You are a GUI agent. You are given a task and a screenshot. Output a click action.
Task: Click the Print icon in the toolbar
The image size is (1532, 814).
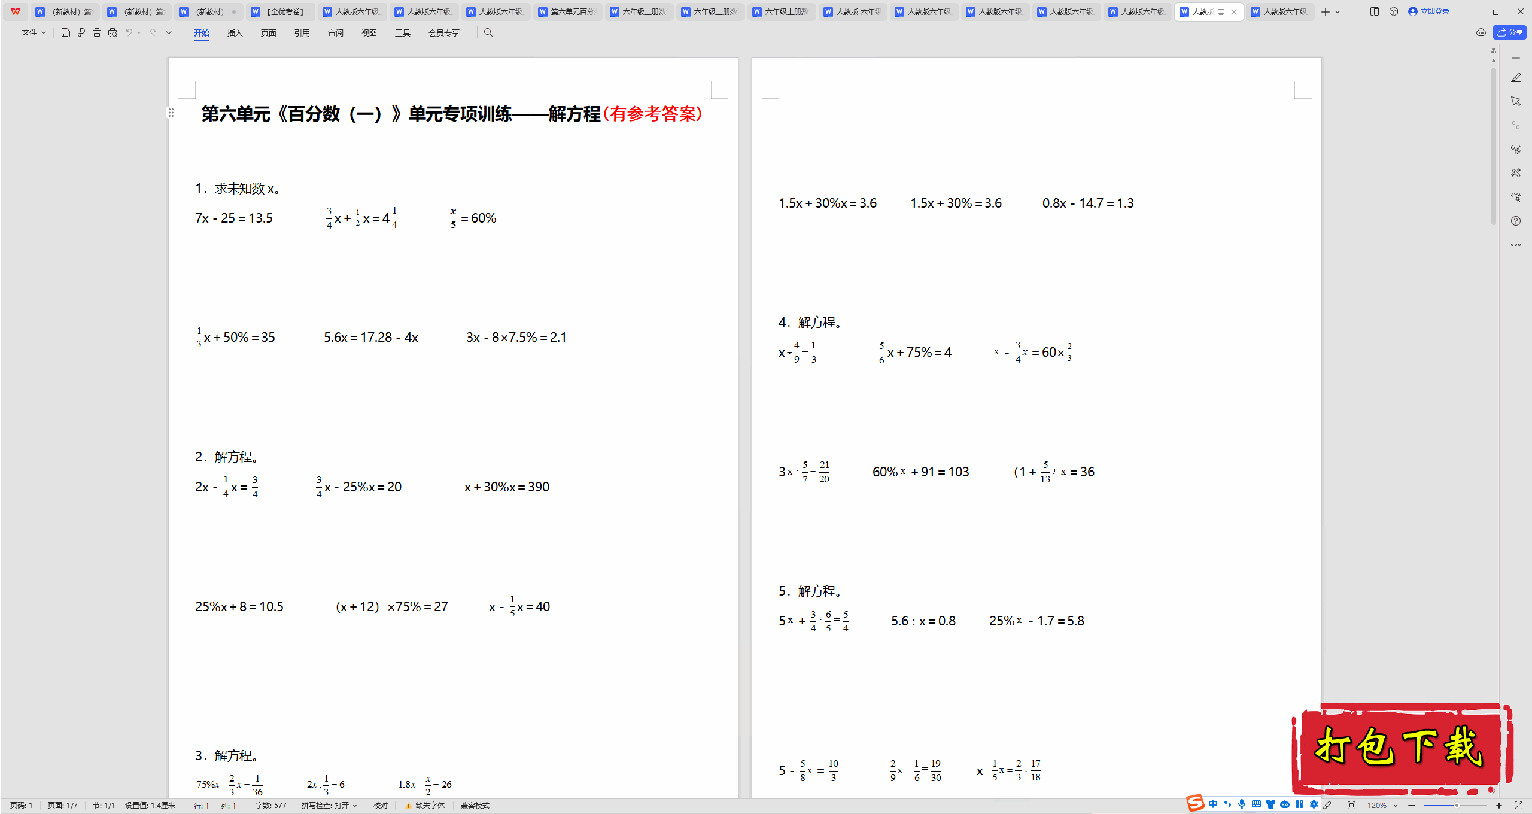pyautogui.click(x=97, y=33)
